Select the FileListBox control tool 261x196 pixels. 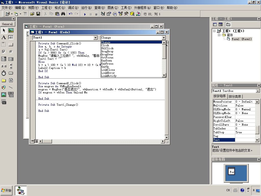coord(11,80)
